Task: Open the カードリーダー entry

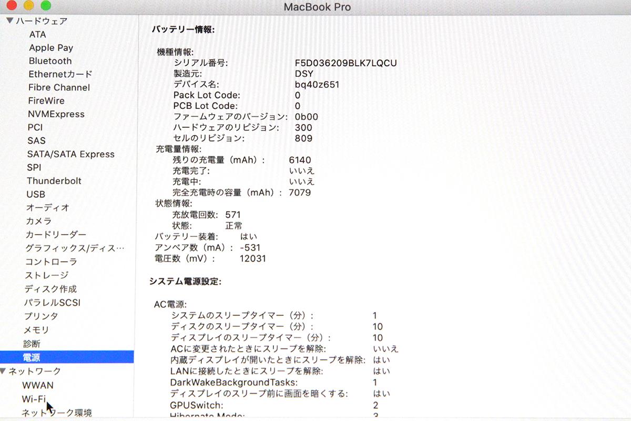Action: click(56, 234)
